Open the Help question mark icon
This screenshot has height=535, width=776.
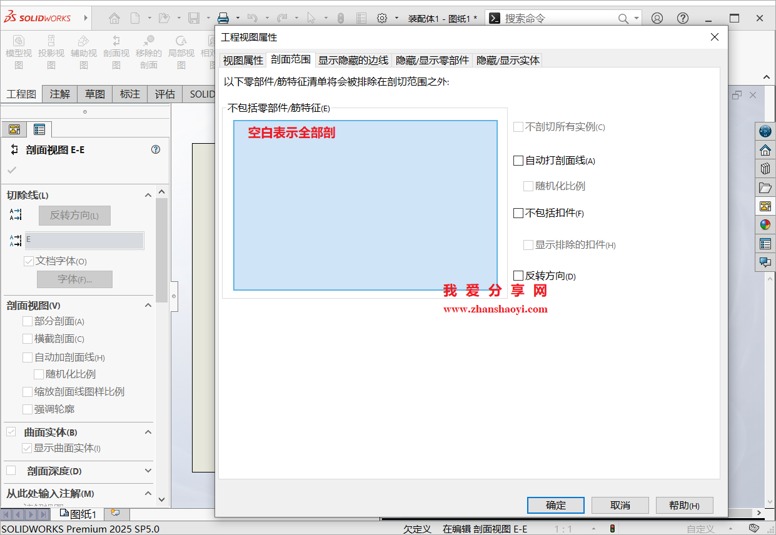click(683, 18)
